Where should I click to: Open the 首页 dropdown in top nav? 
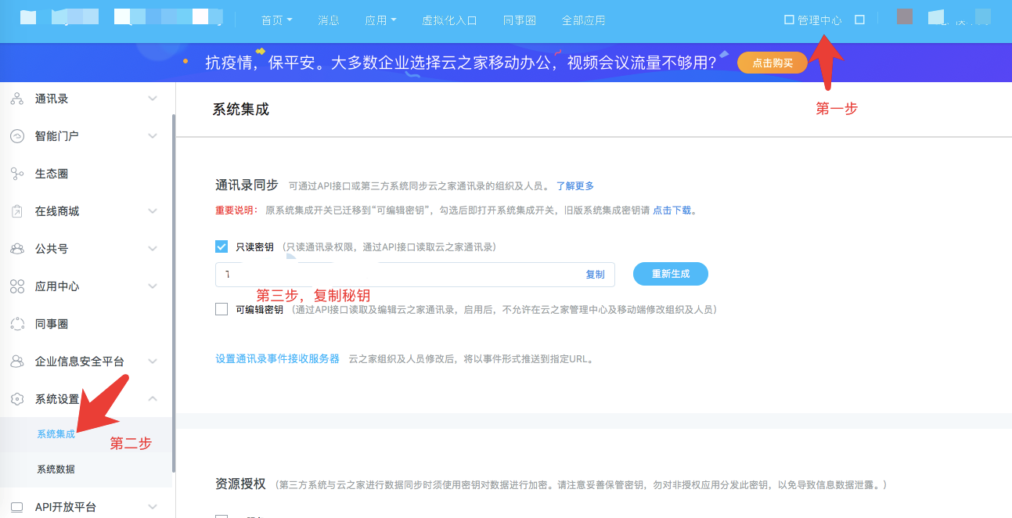[x=276, y=20]
